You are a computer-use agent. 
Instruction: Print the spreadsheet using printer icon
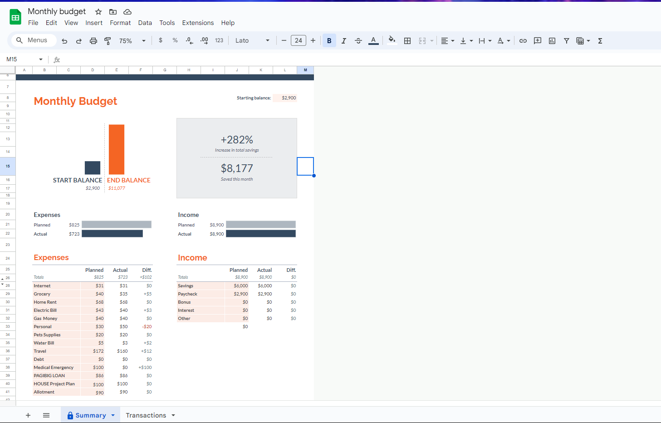[93, 41]
